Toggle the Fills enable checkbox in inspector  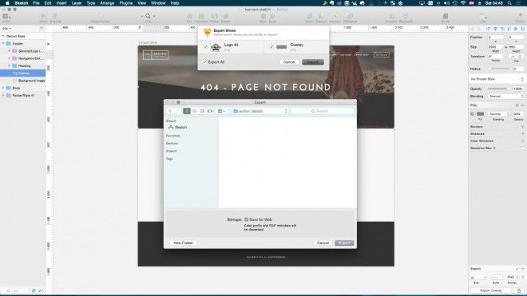[472, 114]
